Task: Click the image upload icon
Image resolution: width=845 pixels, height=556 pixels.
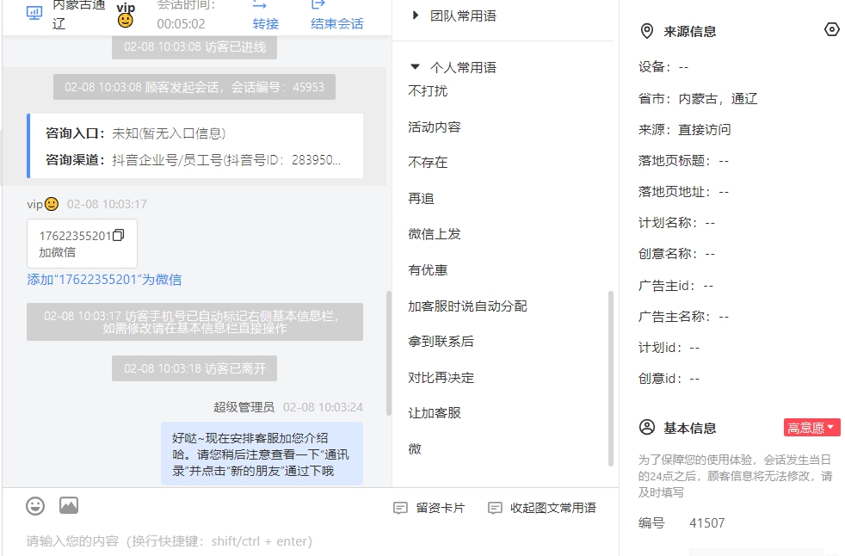Action: [69, 505]
